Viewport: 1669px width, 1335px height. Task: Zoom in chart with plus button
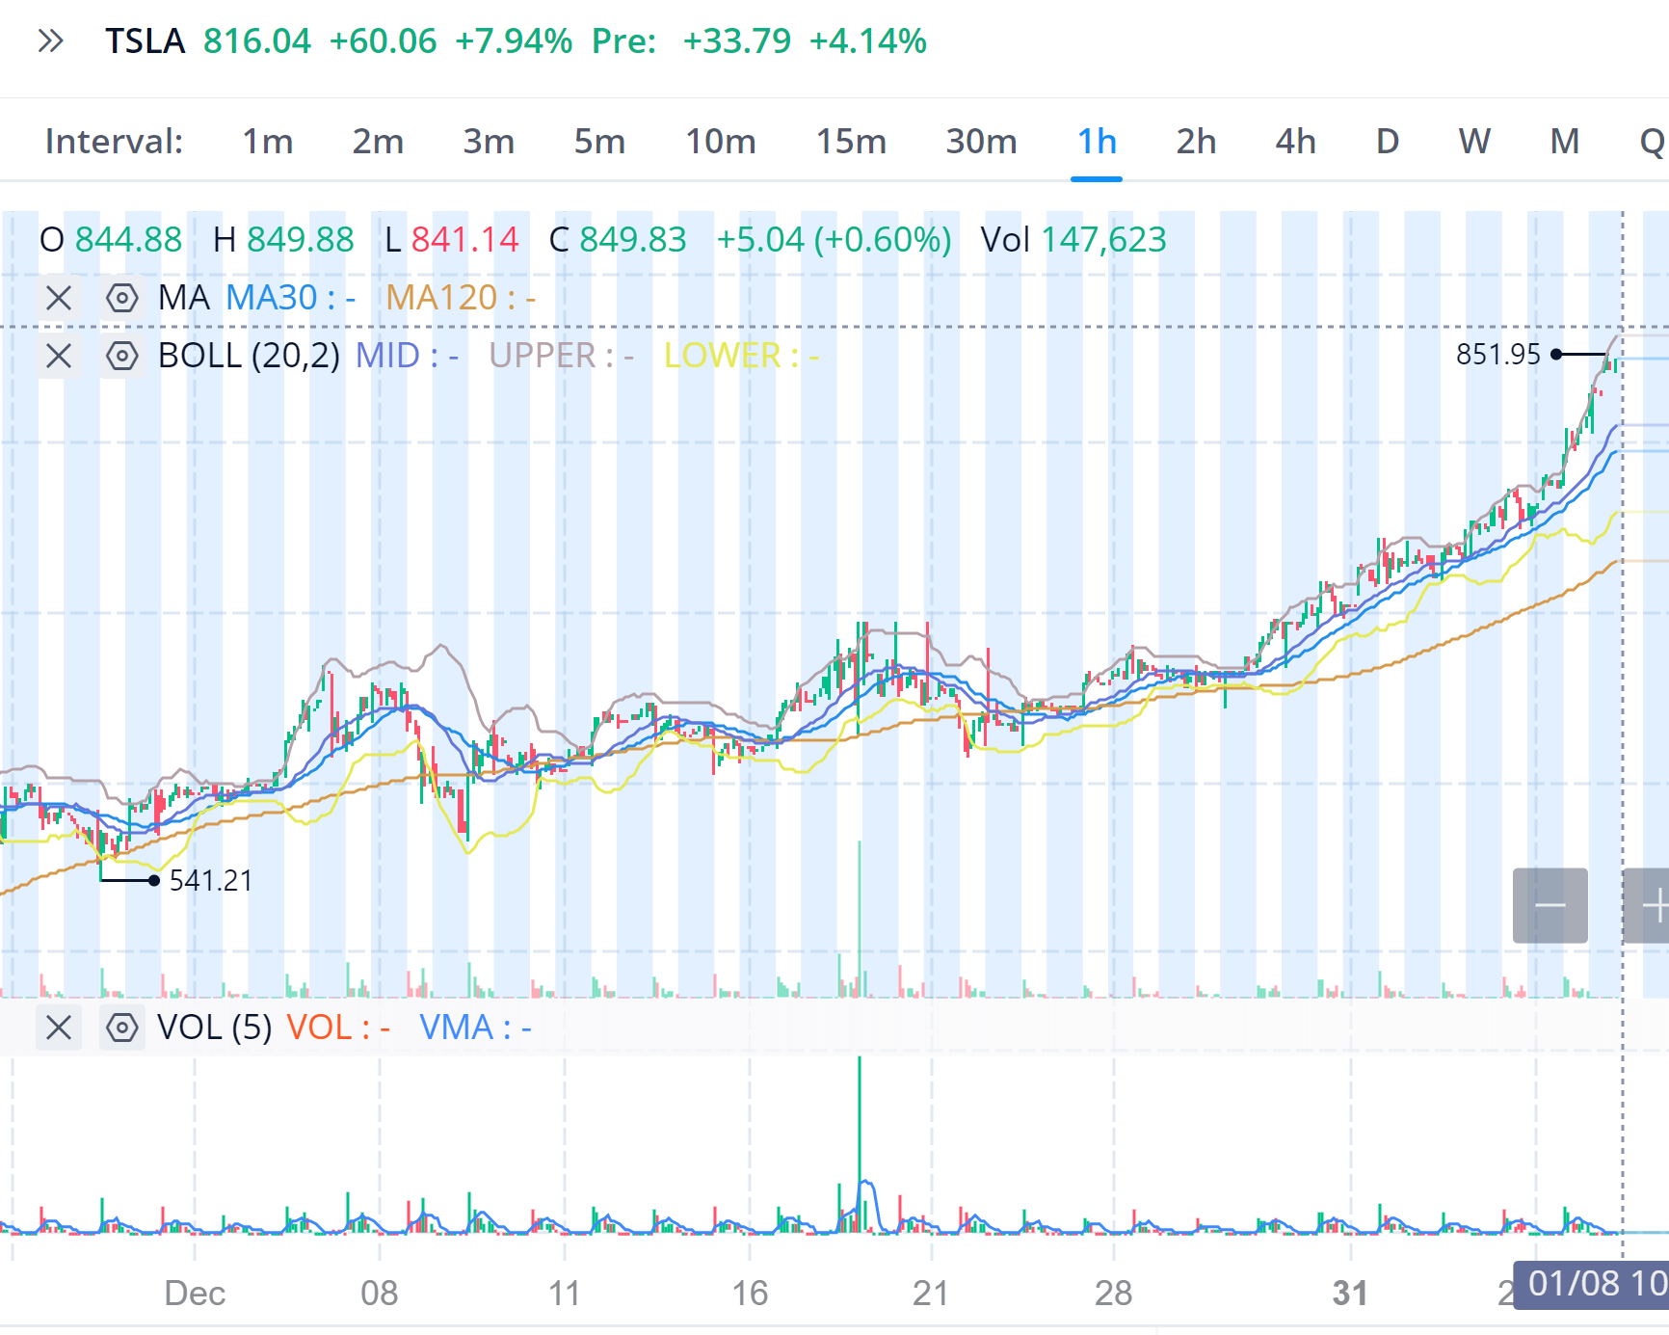(x=1648, y=906)
